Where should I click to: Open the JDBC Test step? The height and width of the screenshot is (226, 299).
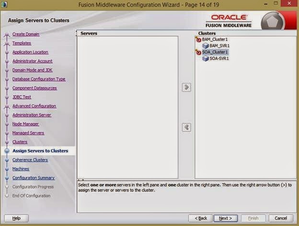tap(22, 97)
